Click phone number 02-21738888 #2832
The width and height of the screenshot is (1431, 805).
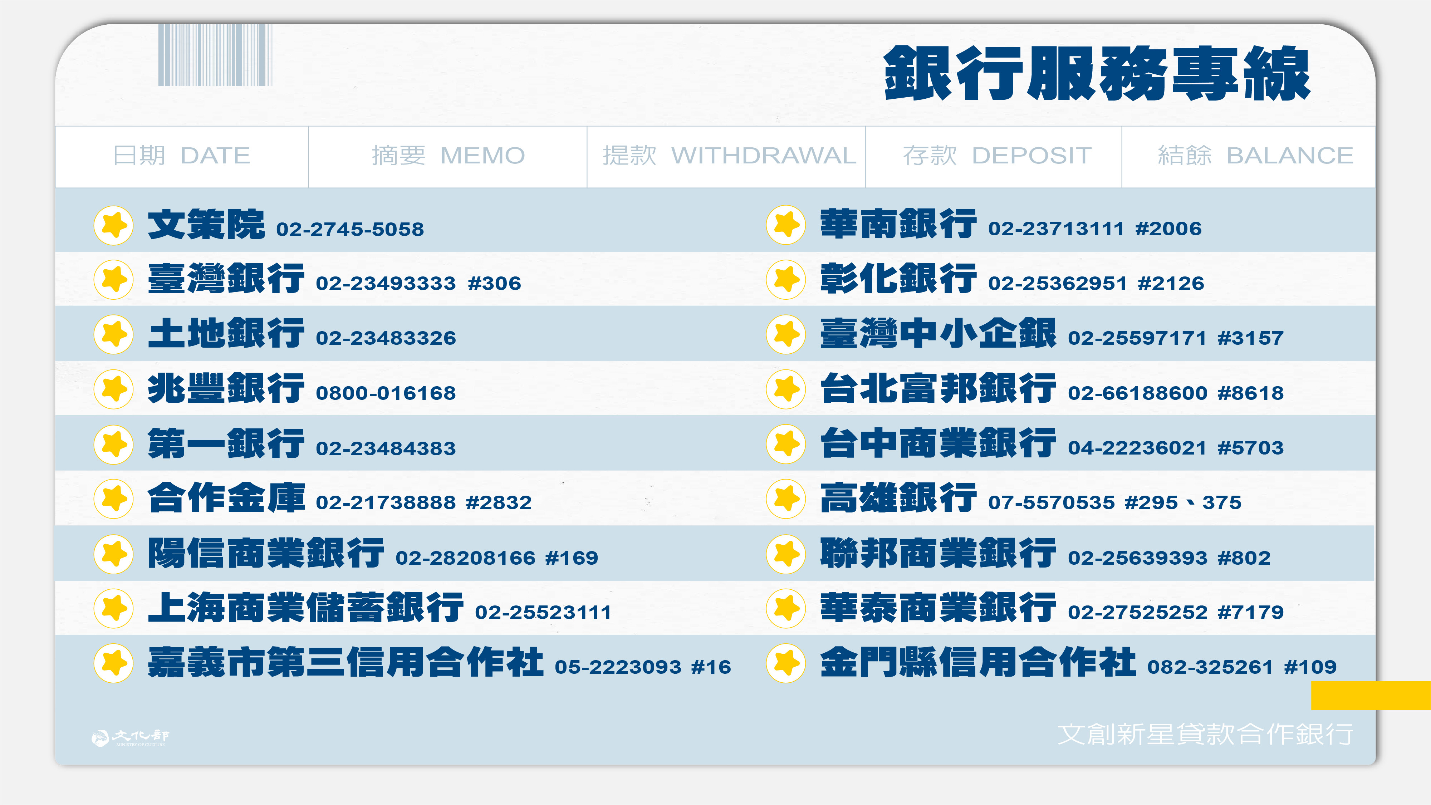(x=424, y=503)
